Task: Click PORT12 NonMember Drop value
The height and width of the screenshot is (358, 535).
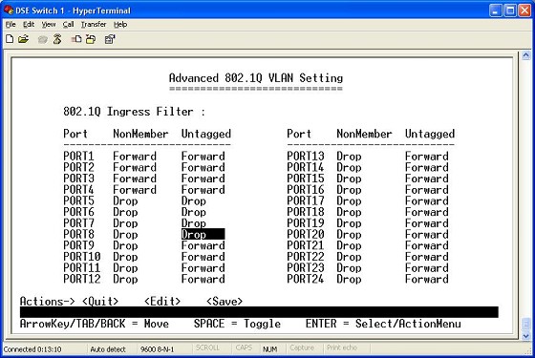Action: [x=125, y=279]
